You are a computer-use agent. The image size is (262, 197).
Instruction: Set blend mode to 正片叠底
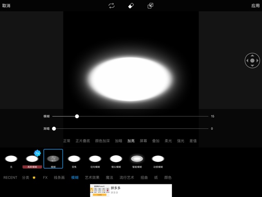83,141
